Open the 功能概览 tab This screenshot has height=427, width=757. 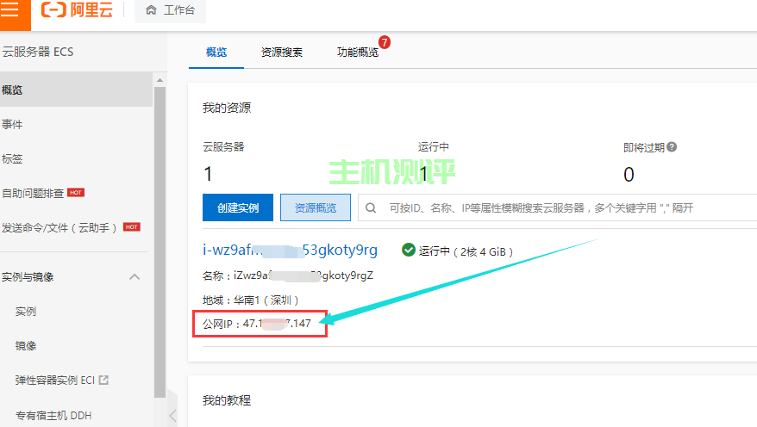pyautogui.click(x=357, y=53)
